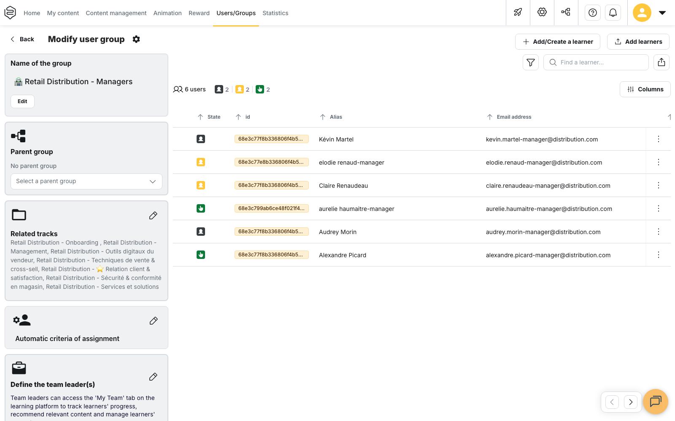Open the settings gear in top bar
675x421 pixels.
tap(542, 12)
